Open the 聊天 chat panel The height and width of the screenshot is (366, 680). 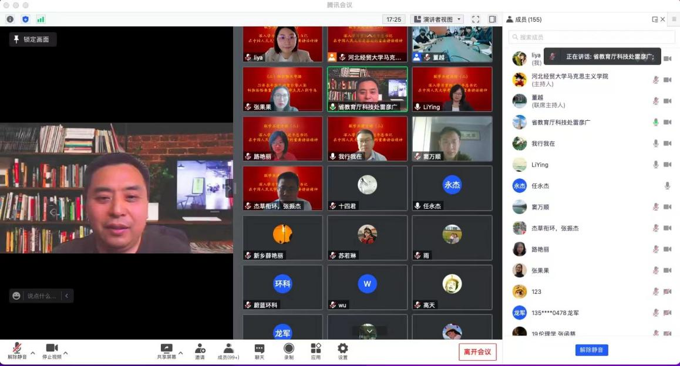point(260,350)
